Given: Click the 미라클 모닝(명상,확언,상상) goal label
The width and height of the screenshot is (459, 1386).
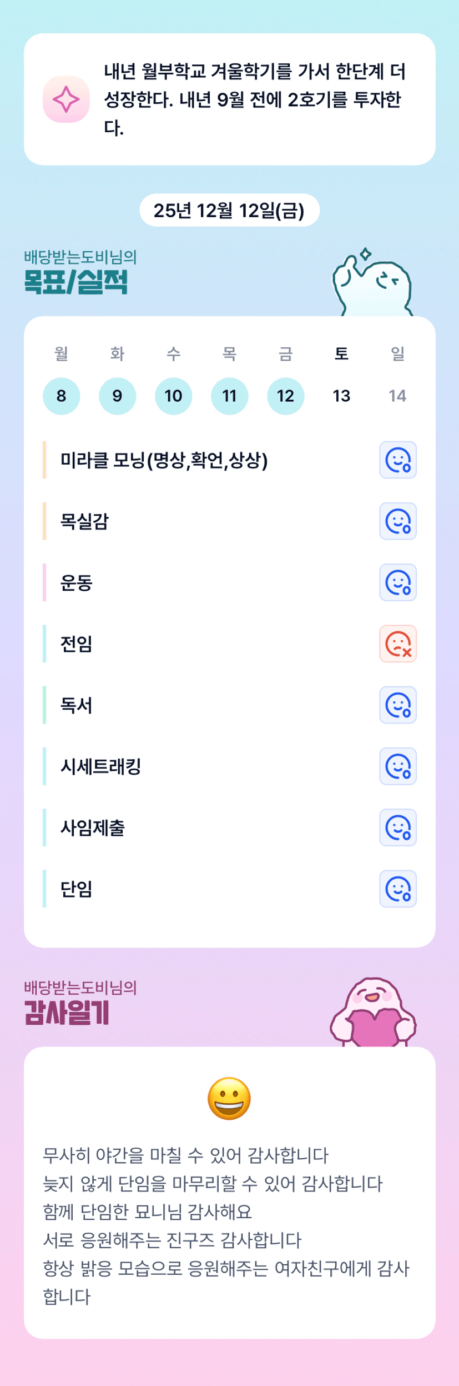Looking at the screenshot, I should click(x=164, y=460).
